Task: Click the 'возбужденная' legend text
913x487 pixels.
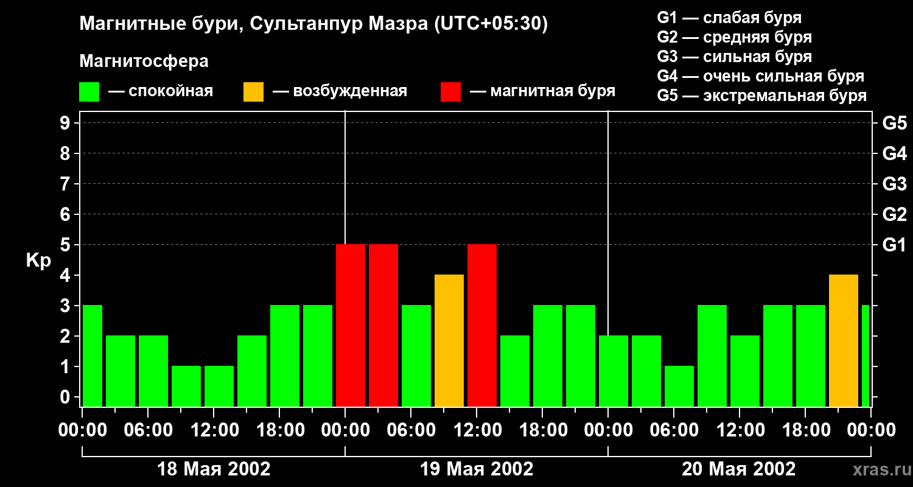Action: point(350,92)
